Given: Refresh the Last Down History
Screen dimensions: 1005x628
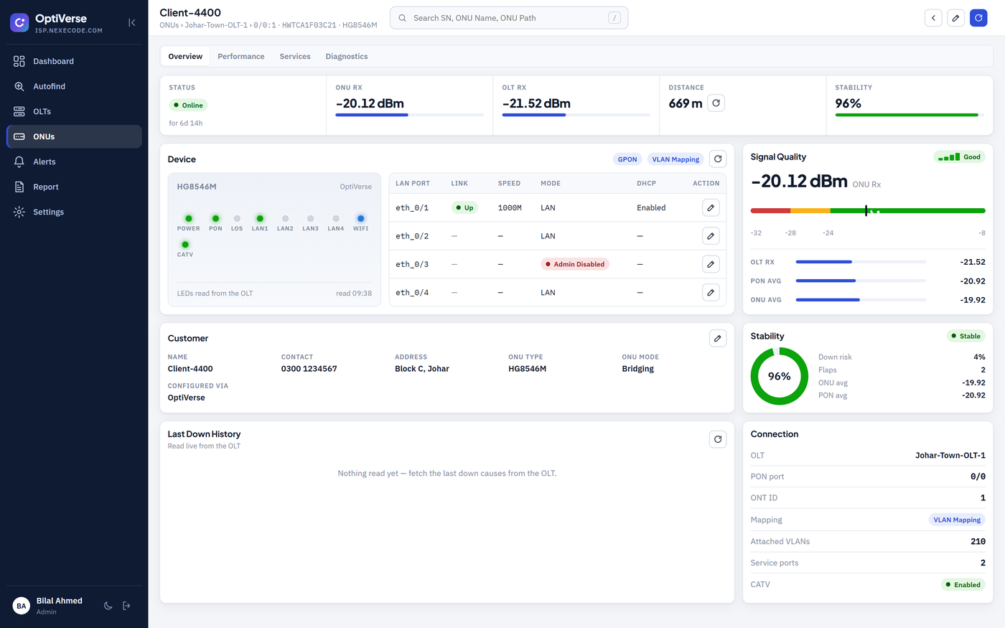Looking at the screenshot, I should (x=718, y=439).
